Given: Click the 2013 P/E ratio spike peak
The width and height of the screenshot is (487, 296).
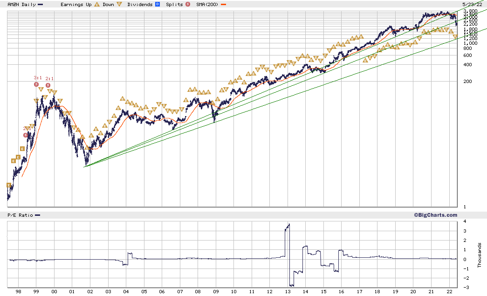Looking at the screenshot, I should (x=289, y=224).
